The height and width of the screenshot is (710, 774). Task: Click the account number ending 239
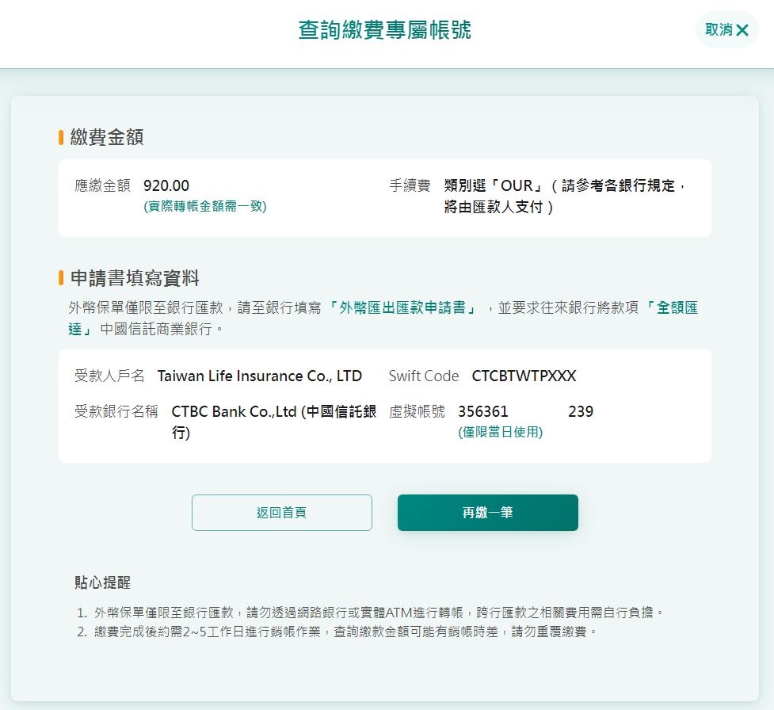click(x=581, y=411)
